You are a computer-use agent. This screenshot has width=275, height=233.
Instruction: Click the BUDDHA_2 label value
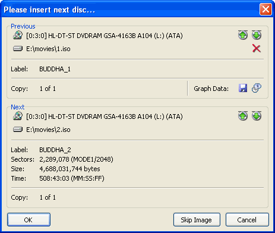tap(55, 150)
